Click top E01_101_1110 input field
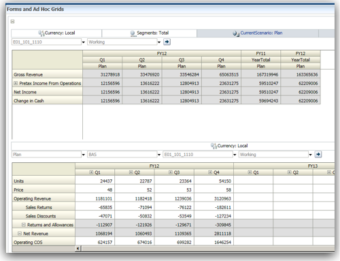 [x=46, y=42]
